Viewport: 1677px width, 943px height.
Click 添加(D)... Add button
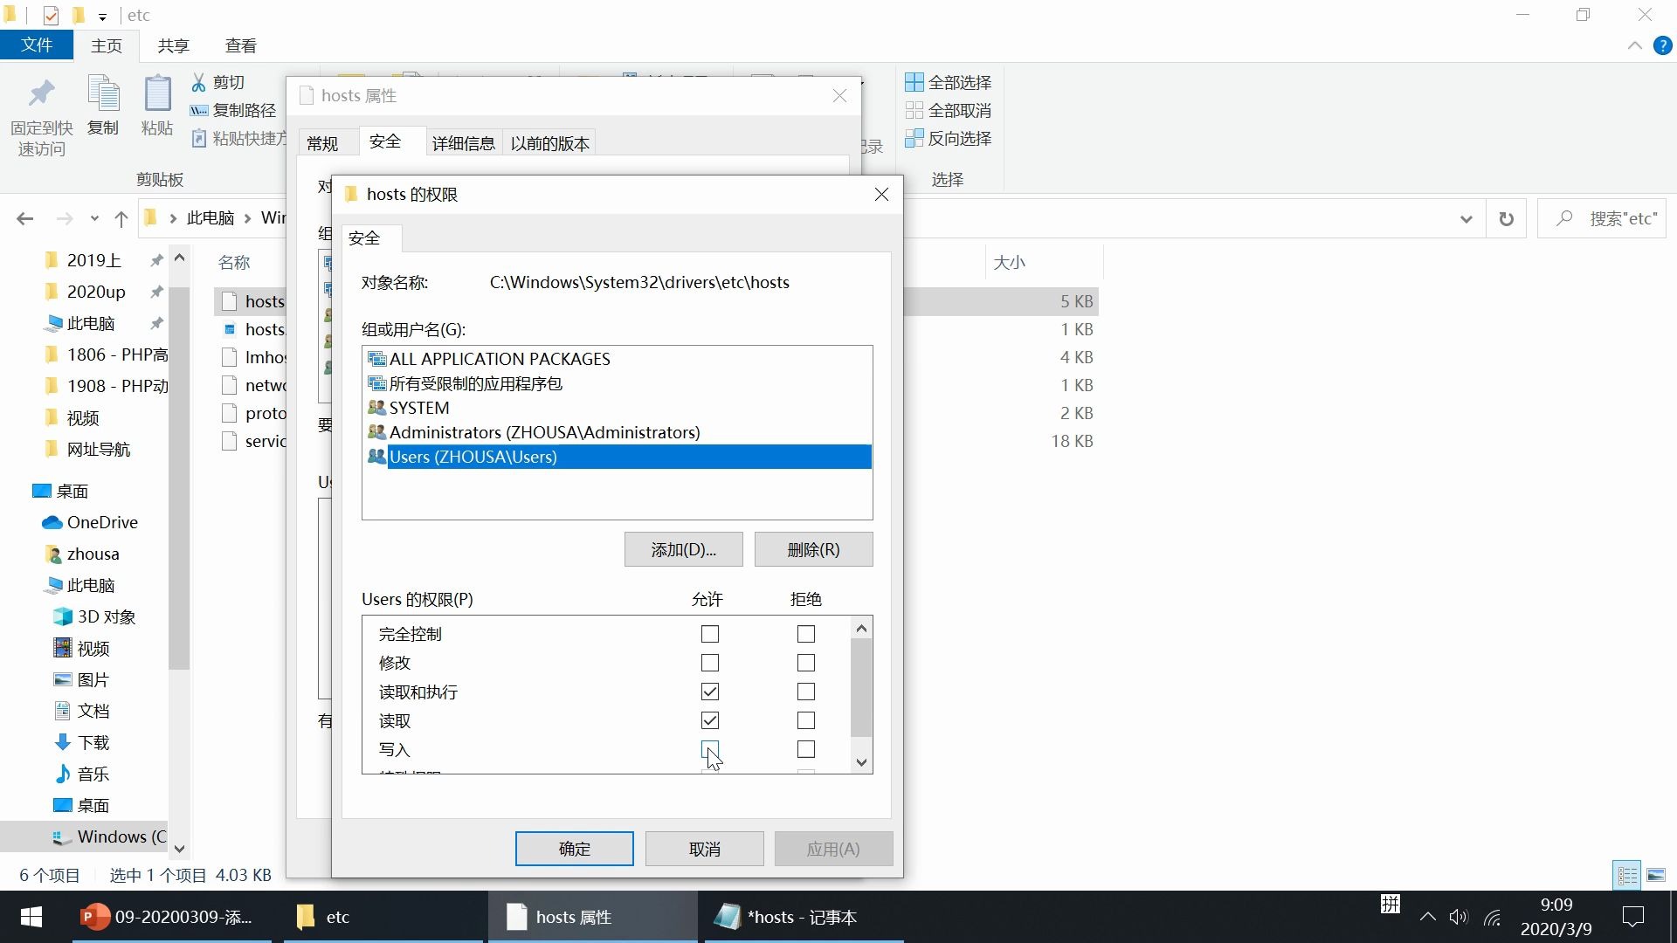(x=683, y=549)
